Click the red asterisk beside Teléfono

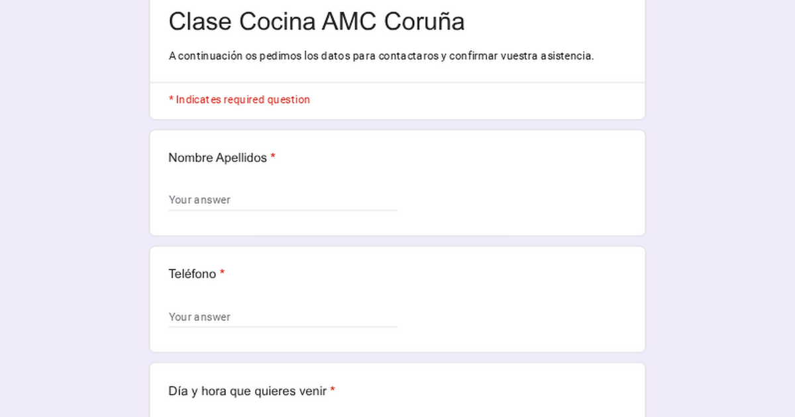tap(223, 273)
